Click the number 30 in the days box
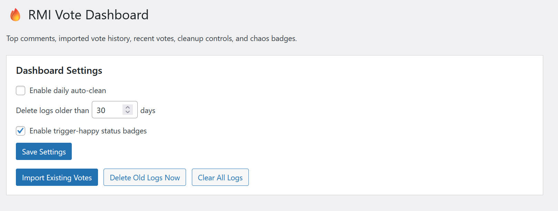 click(x=101, y=110)
